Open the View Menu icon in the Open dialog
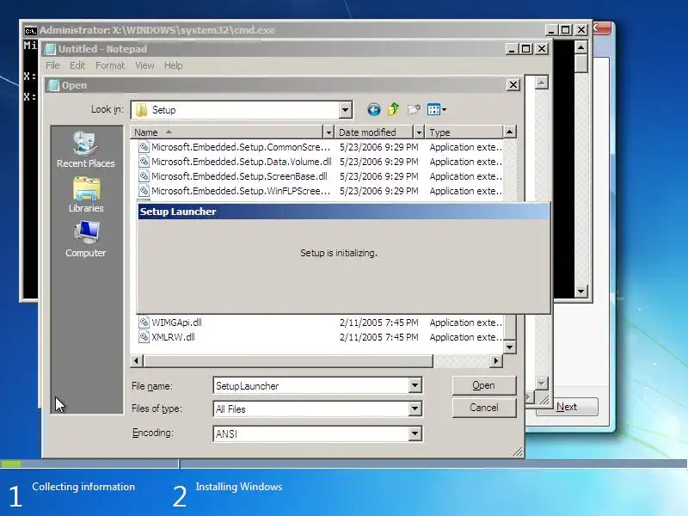This screenshot has height=516, width=688. (437, 110)
